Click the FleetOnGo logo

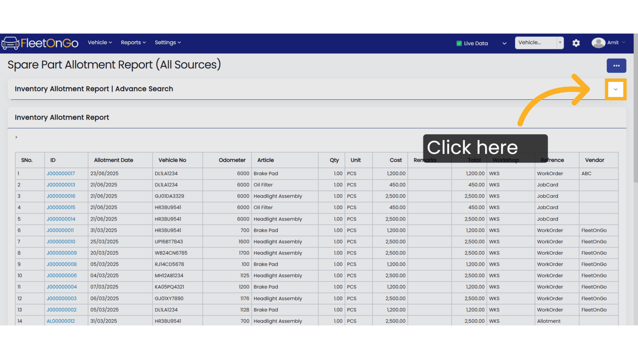coord(40,43)
